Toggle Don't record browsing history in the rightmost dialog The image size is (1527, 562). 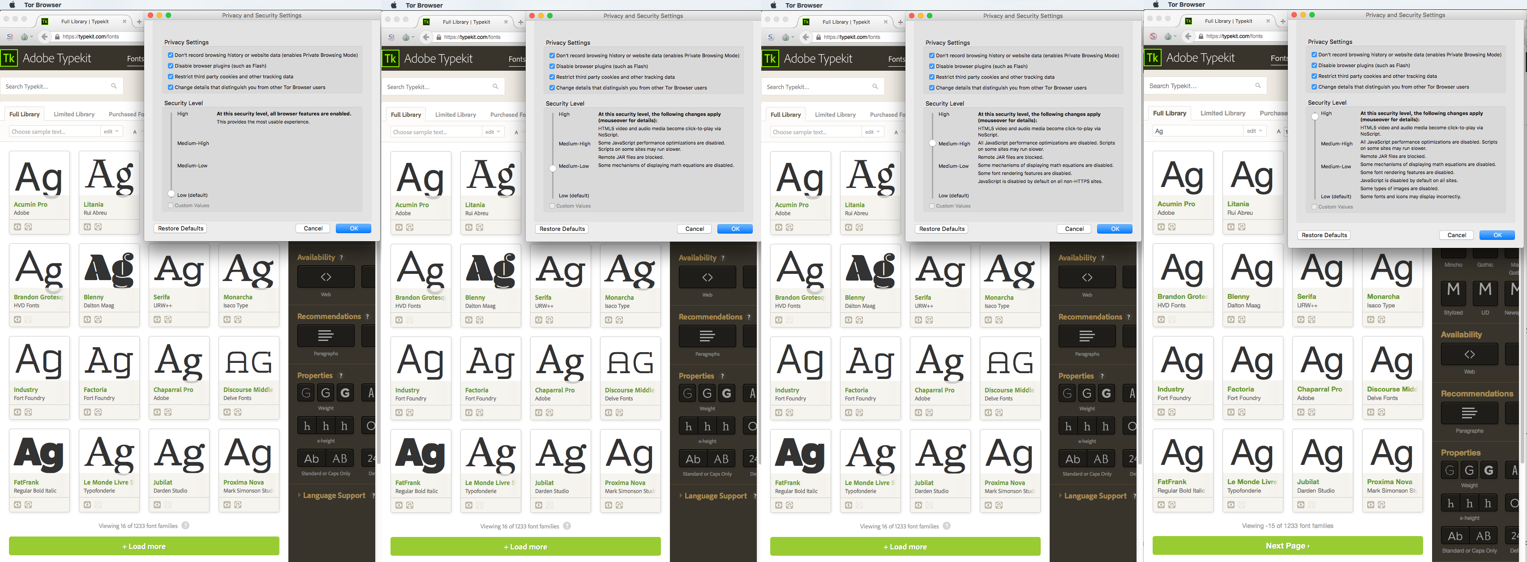[1315, 55]
